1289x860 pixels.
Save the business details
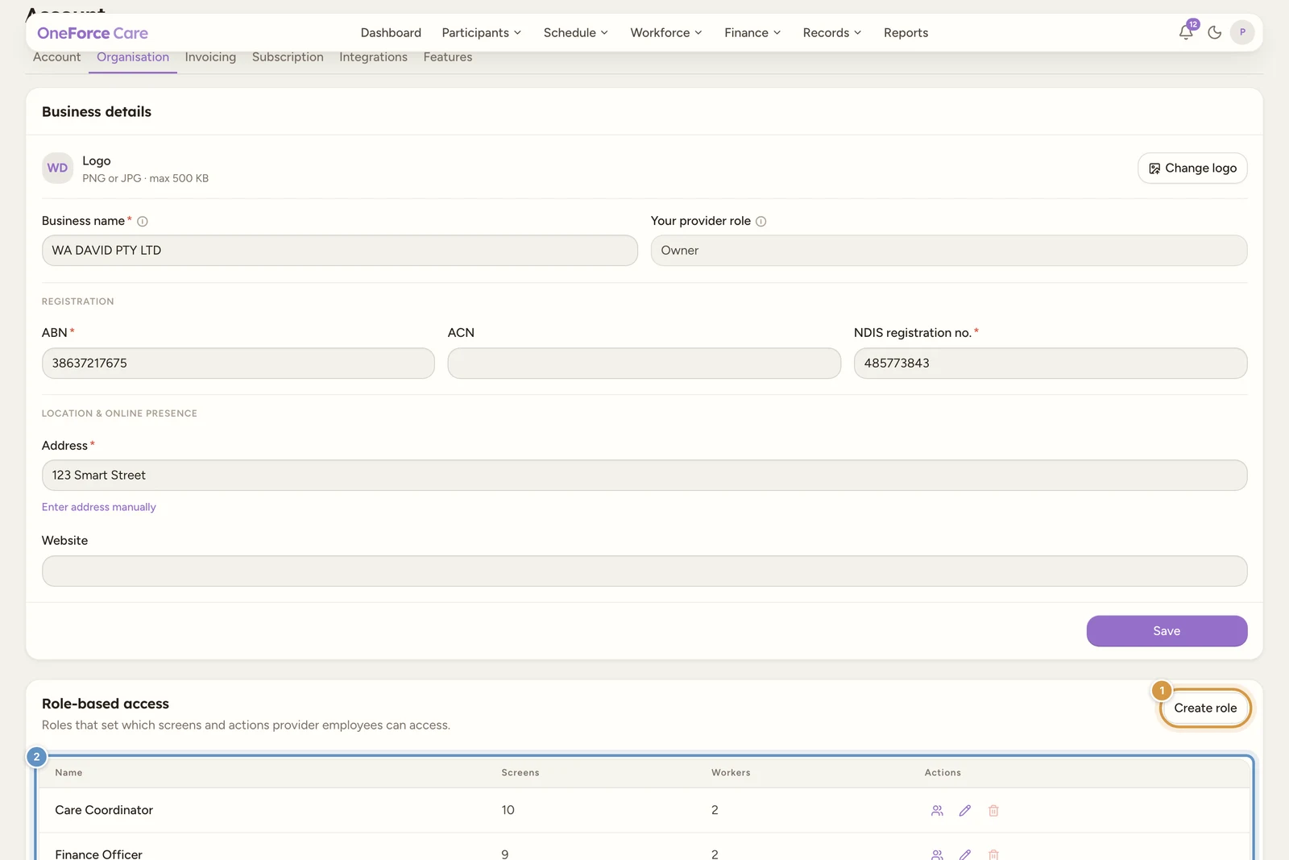coord(1167,631)
